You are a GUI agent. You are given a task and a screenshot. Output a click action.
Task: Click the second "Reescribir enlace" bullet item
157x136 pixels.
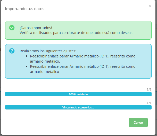(82, 66)
